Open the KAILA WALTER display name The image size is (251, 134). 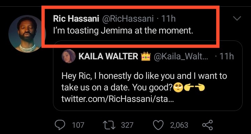pyautogui.click(x=108, y=57)
